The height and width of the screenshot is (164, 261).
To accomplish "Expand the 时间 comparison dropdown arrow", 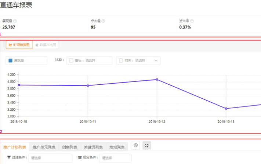I will 156,61.
